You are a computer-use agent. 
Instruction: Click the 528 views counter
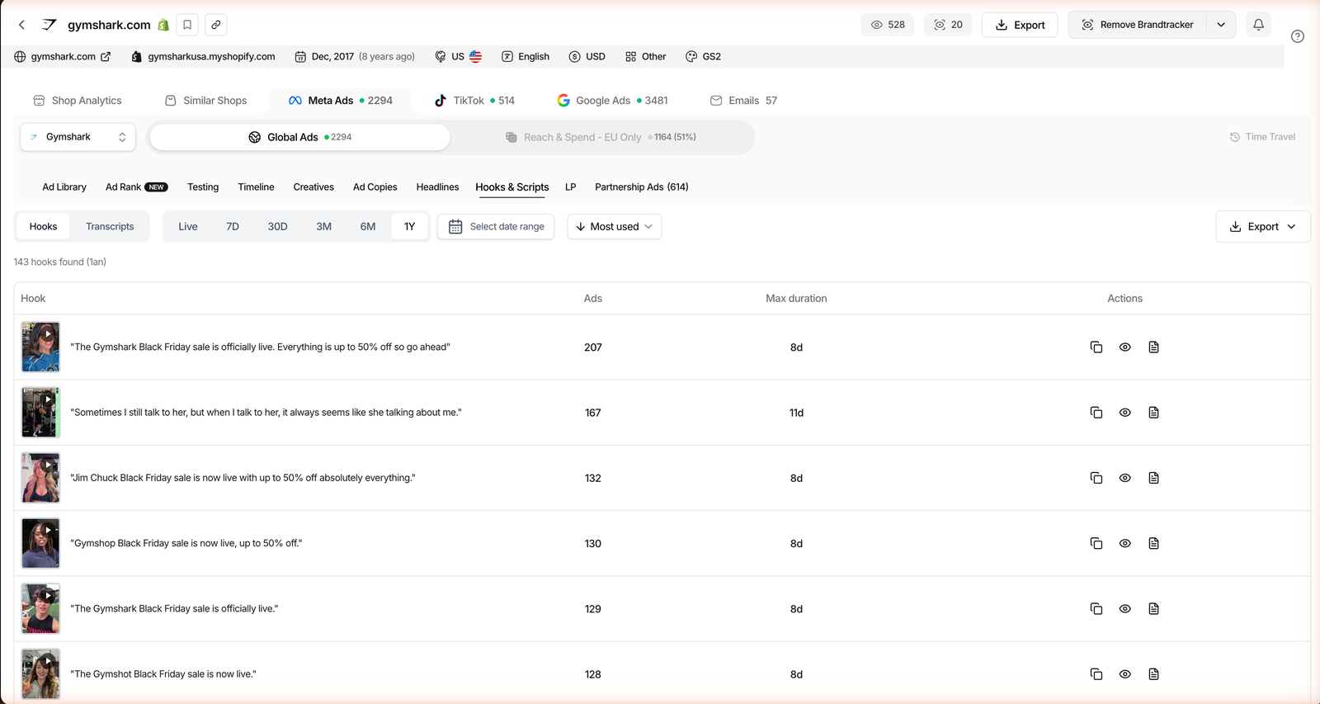point(888,25)
